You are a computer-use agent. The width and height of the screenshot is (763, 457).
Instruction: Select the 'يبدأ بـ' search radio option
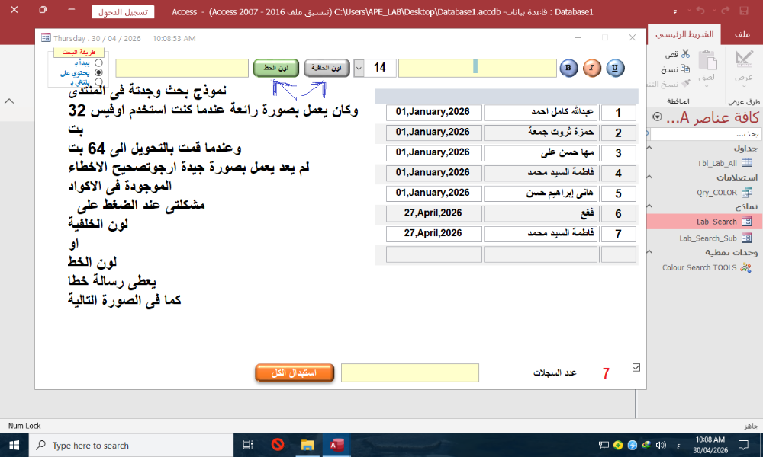[98, 62]
